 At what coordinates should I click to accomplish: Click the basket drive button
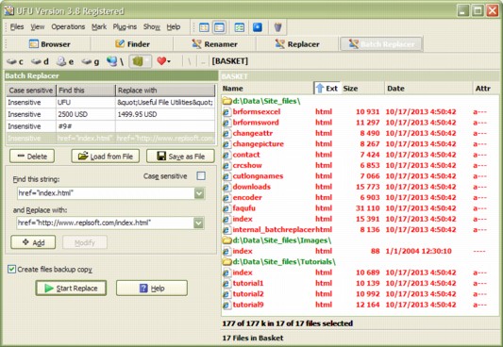(141, 61)
